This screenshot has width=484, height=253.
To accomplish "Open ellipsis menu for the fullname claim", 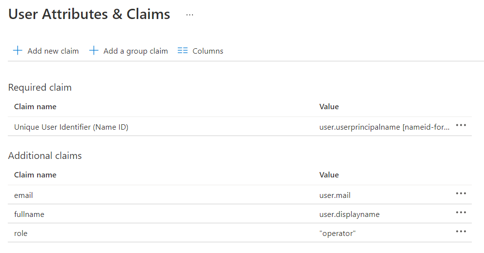I will (x=461, y=213).
